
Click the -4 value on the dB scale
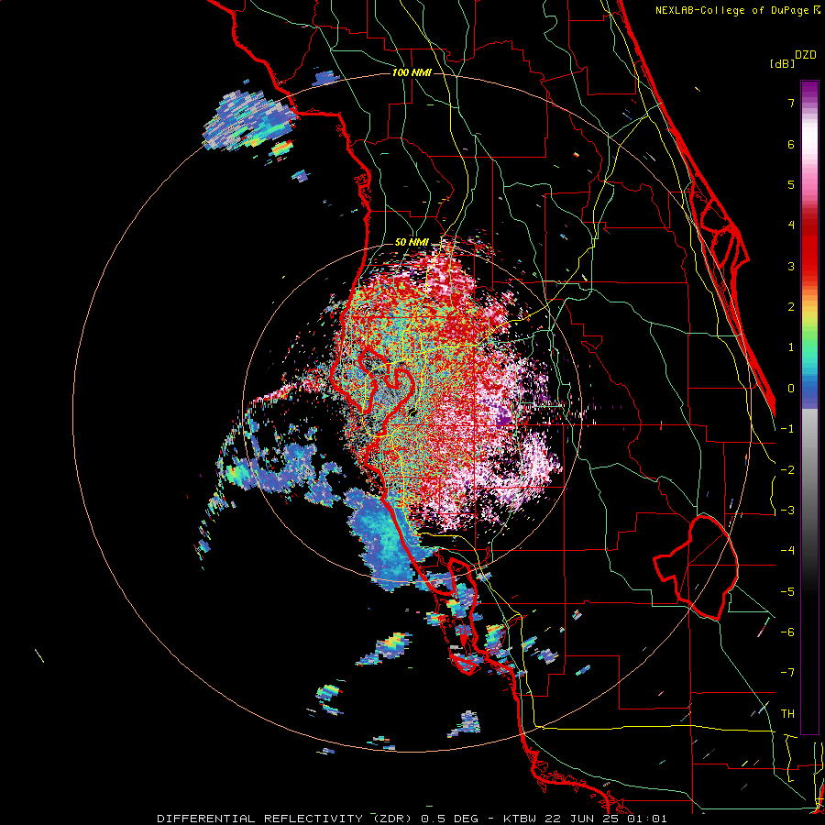787,551
